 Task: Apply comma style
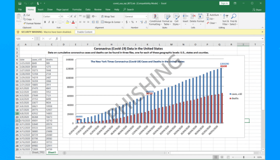click(x=137, y=22)
